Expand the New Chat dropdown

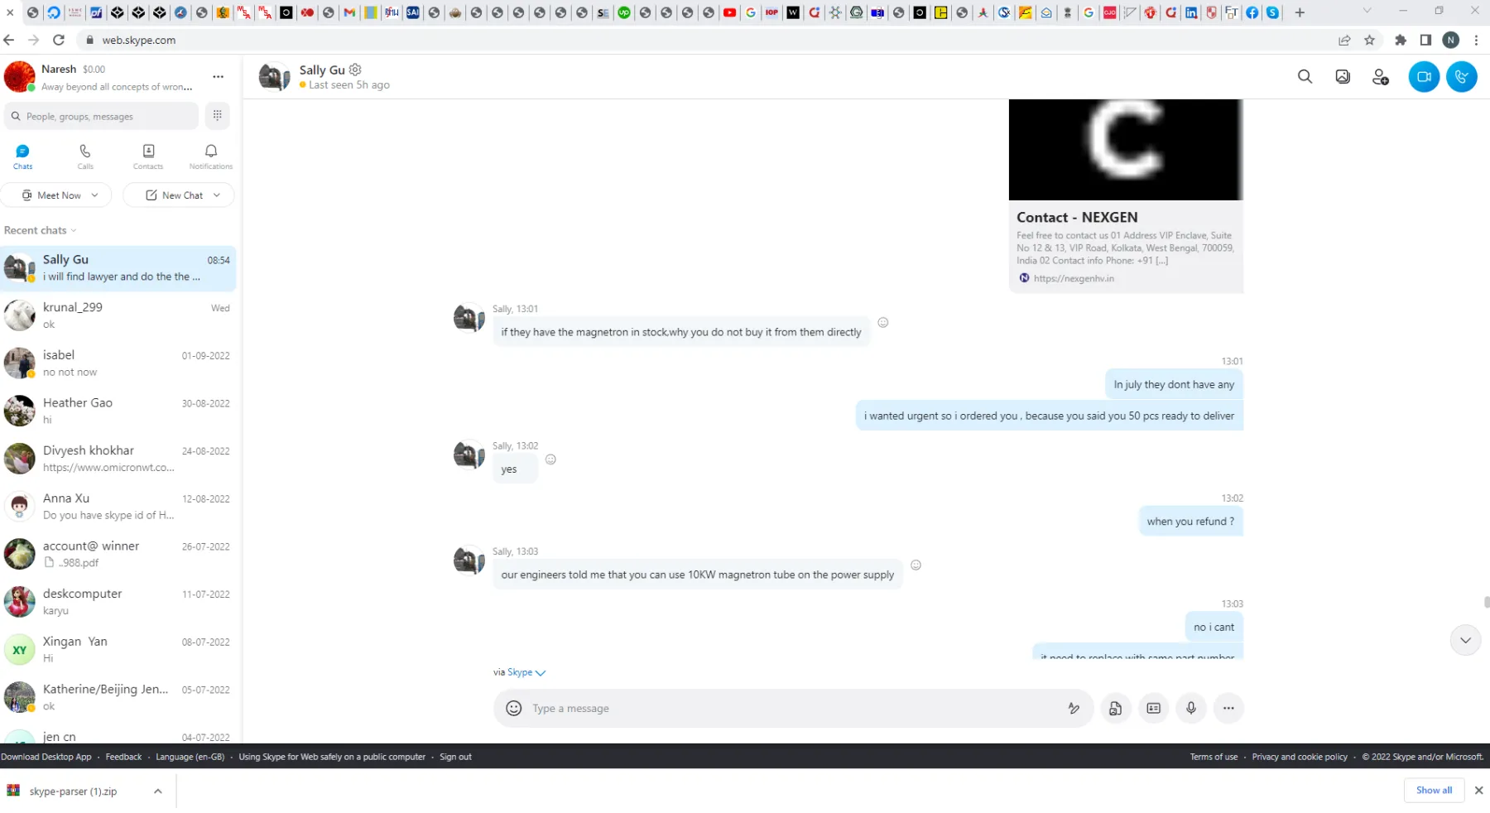pyautogui.click(x=217, y=195)
